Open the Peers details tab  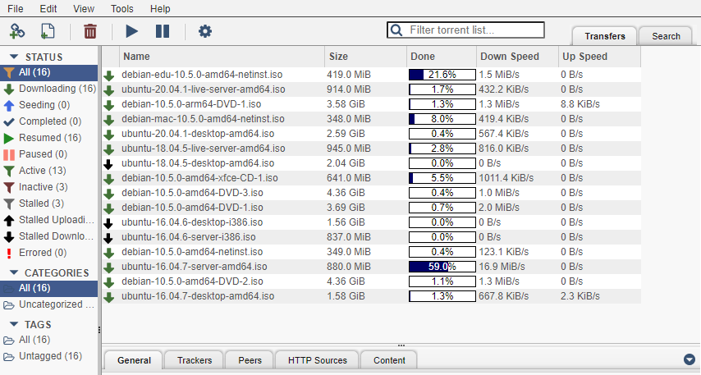[x=250, y=360]
